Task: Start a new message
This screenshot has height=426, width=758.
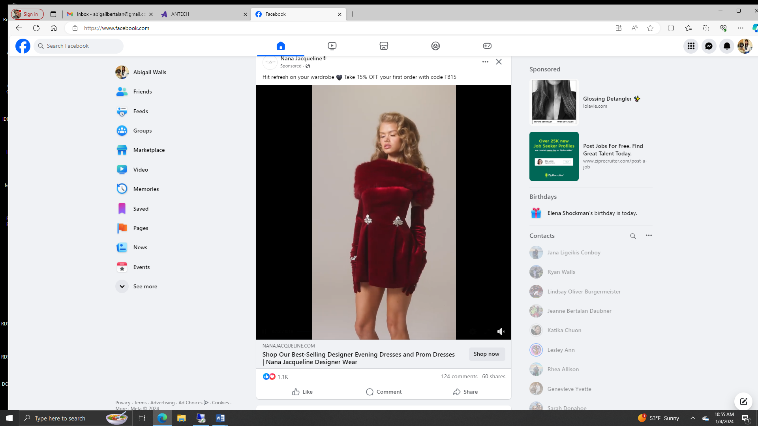Action: click(x=743, y=402)
